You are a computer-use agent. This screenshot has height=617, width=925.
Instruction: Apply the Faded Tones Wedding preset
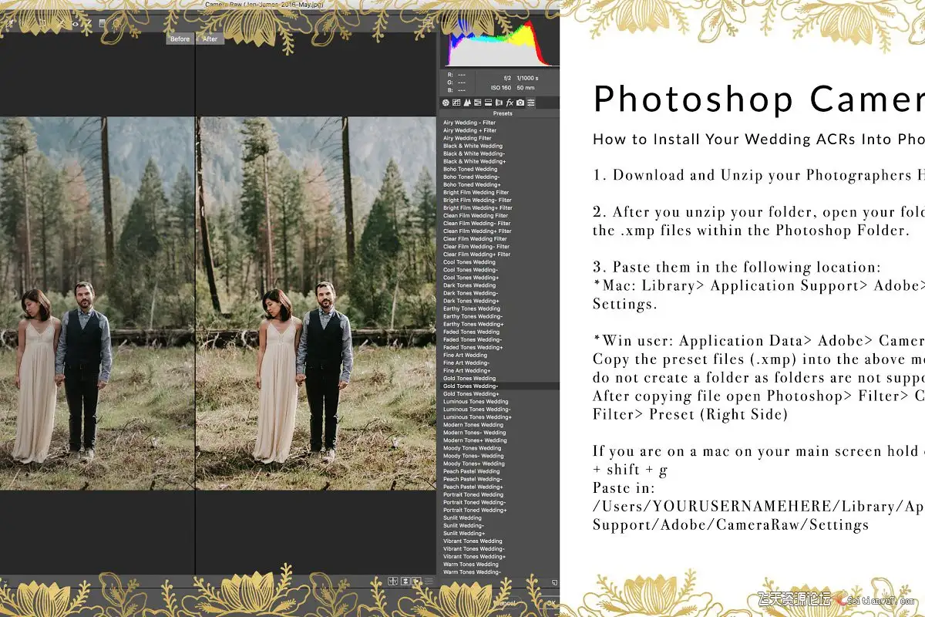pyautogui.click(x=472, y=332)
